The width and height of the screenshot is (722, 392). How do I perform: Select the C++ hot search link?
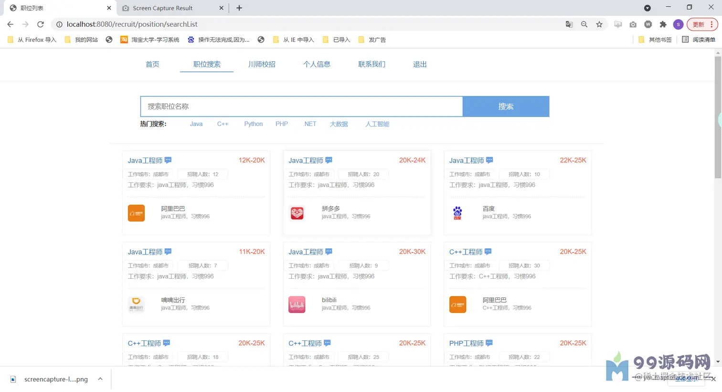(x=223, y=124)
